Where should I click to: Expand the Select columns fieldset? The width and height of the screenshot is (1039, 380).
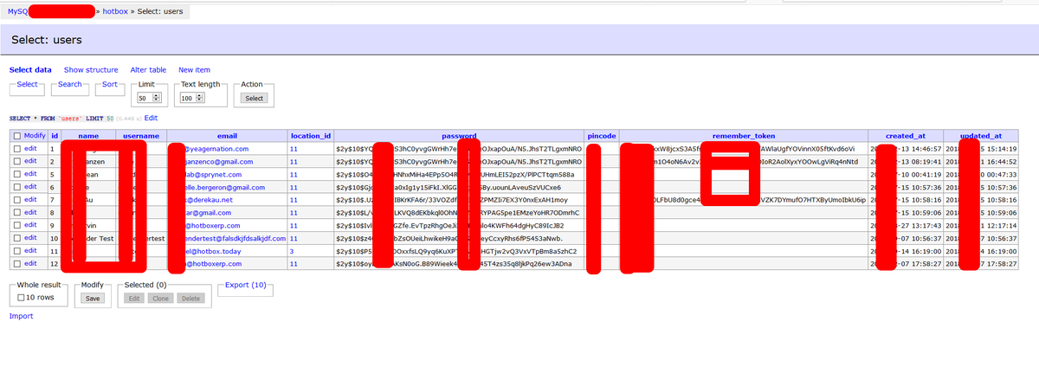pyautogui.click(x=27, y=84)
